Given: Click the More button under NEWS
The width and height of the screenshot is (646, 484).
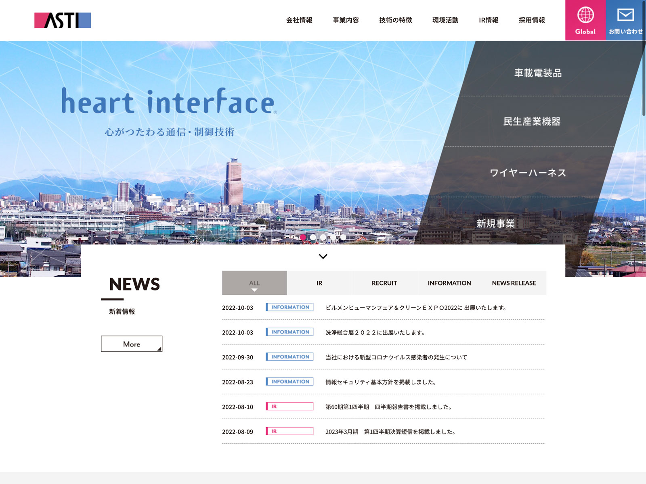Looking at the screenshot, I should 132,344.
